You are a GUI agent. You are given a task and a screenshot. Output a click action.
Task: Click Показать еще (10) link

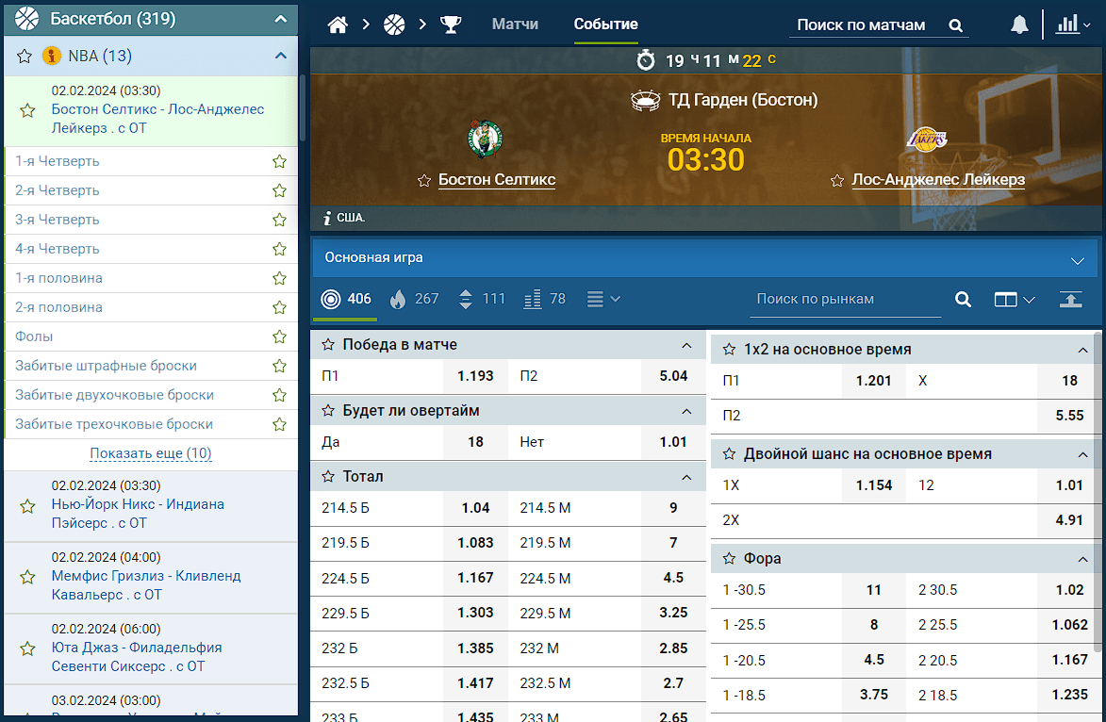(151, 453)
